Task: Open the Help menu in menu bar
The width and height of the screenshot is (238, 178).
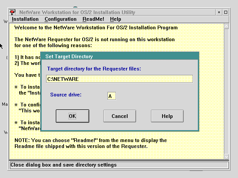Action: pos(116,19)
